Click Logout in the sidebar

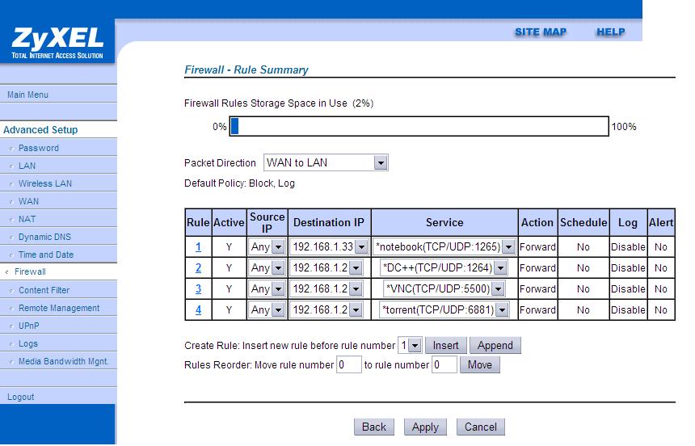point(21,397)
